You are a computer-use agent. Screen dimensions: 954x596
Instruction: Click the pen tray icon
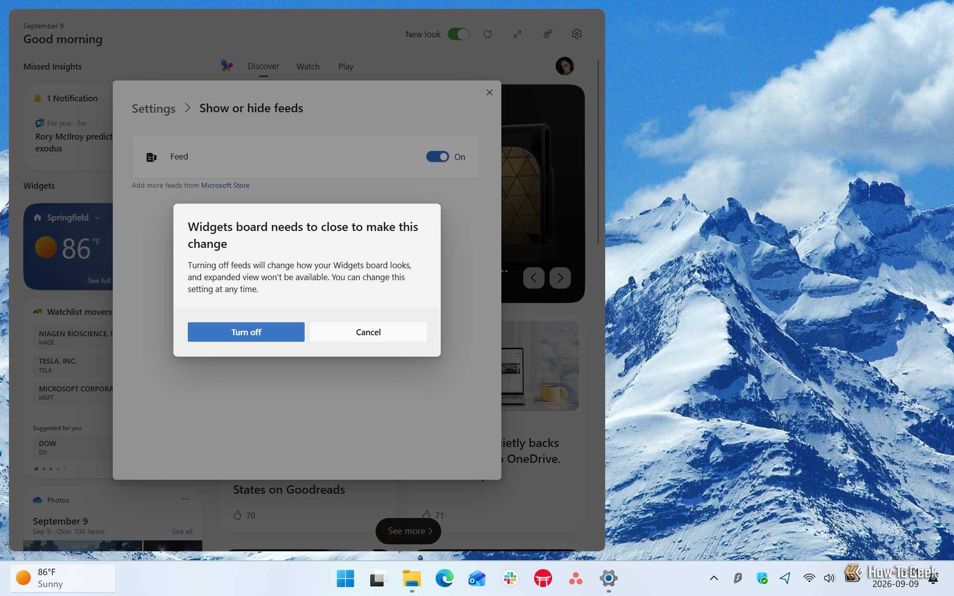pyautogui.click(x=738, y=578)
